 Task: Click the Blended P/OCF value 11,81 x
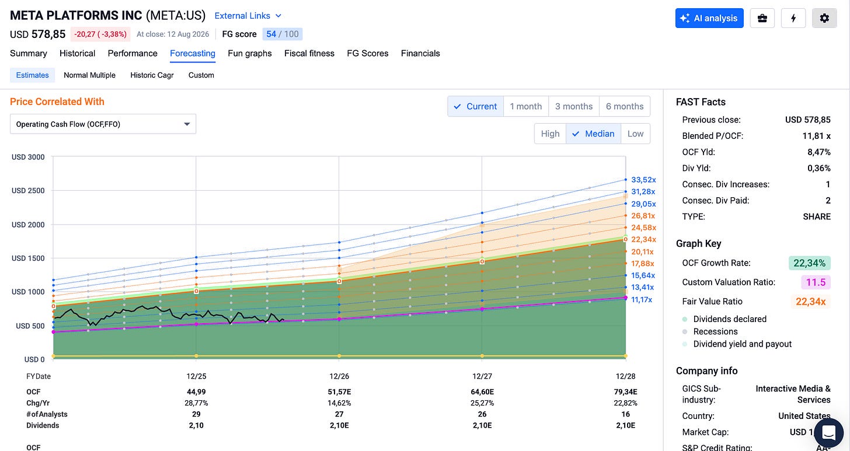[816, 136]
